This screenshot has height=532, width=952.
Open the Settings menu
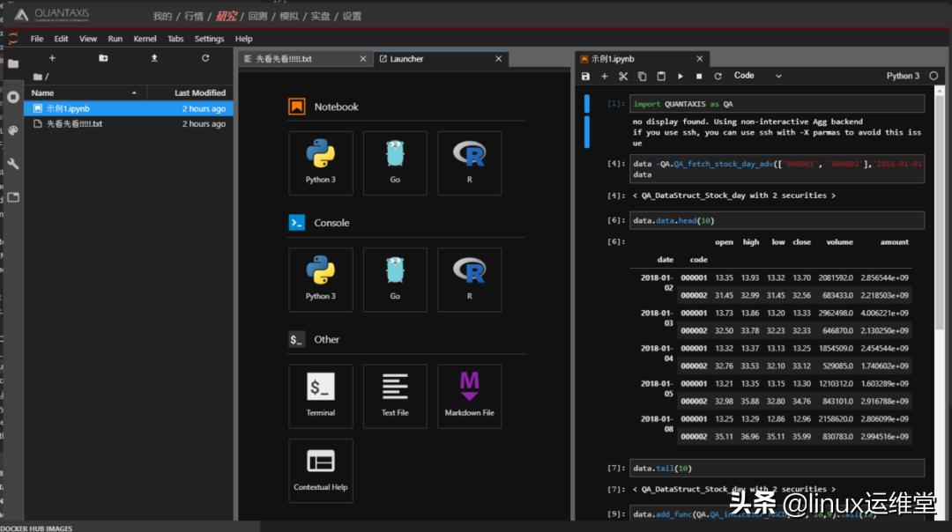coord(210,38)
